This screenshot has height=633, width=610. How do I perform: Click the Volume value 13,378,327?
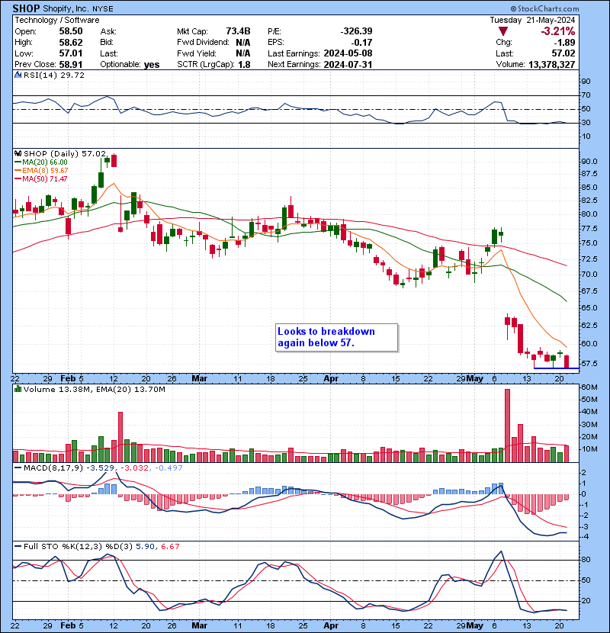tap(551, 65)
